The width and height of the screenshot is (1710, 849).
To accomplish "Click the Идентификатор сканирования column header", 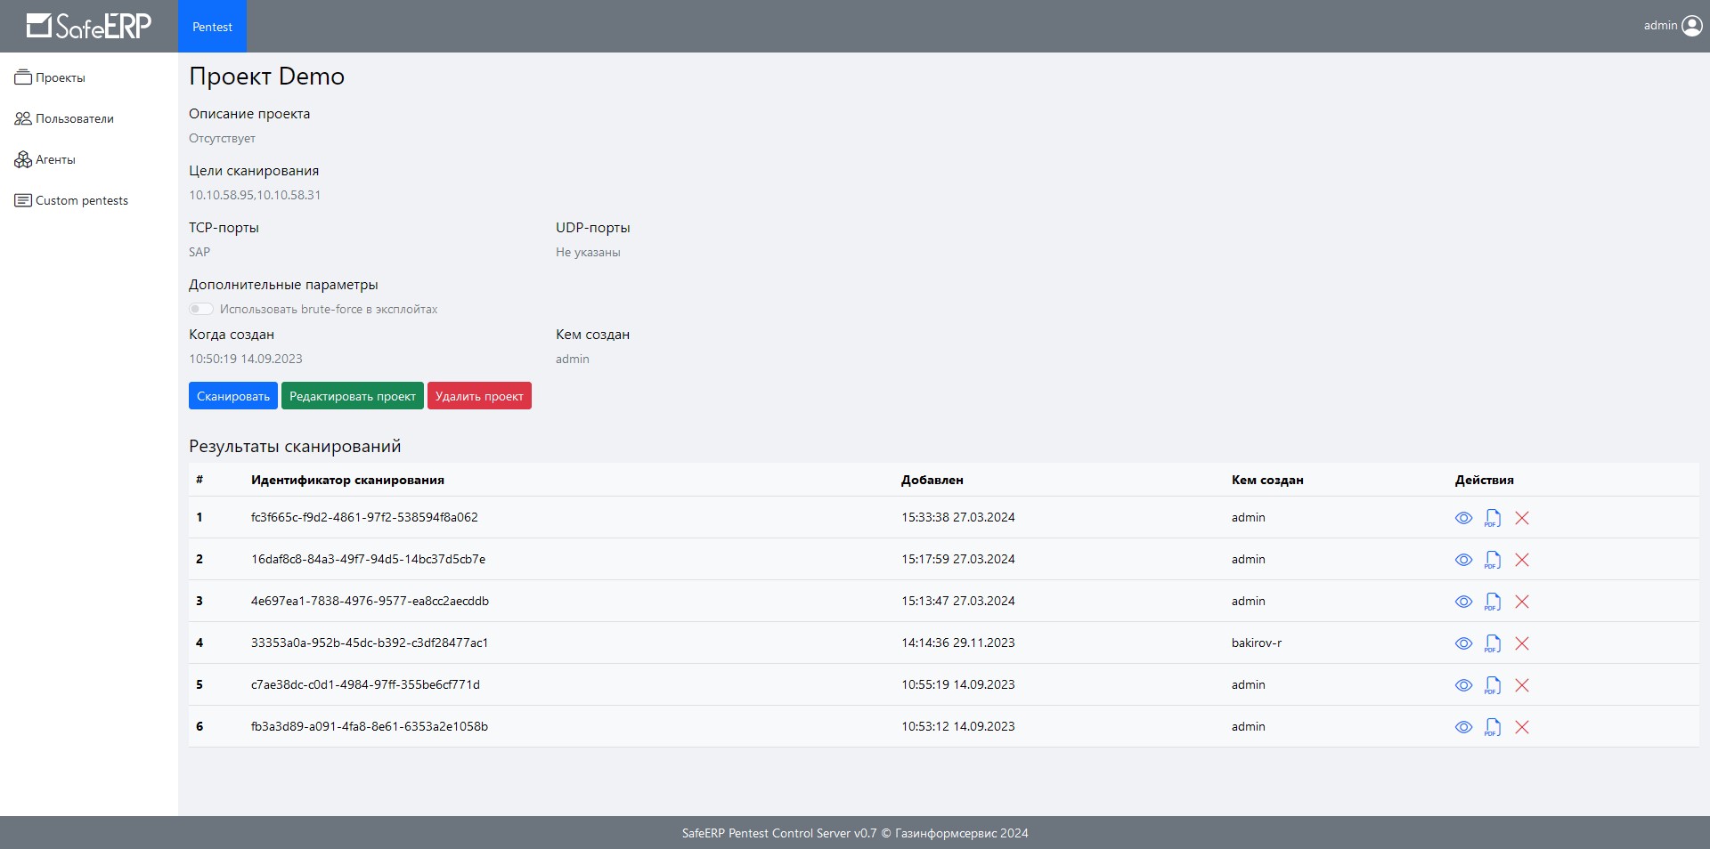I will click(x=347, y=480).
